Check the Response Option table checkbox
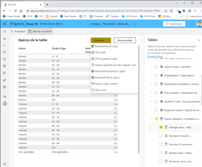 point(156,110)
